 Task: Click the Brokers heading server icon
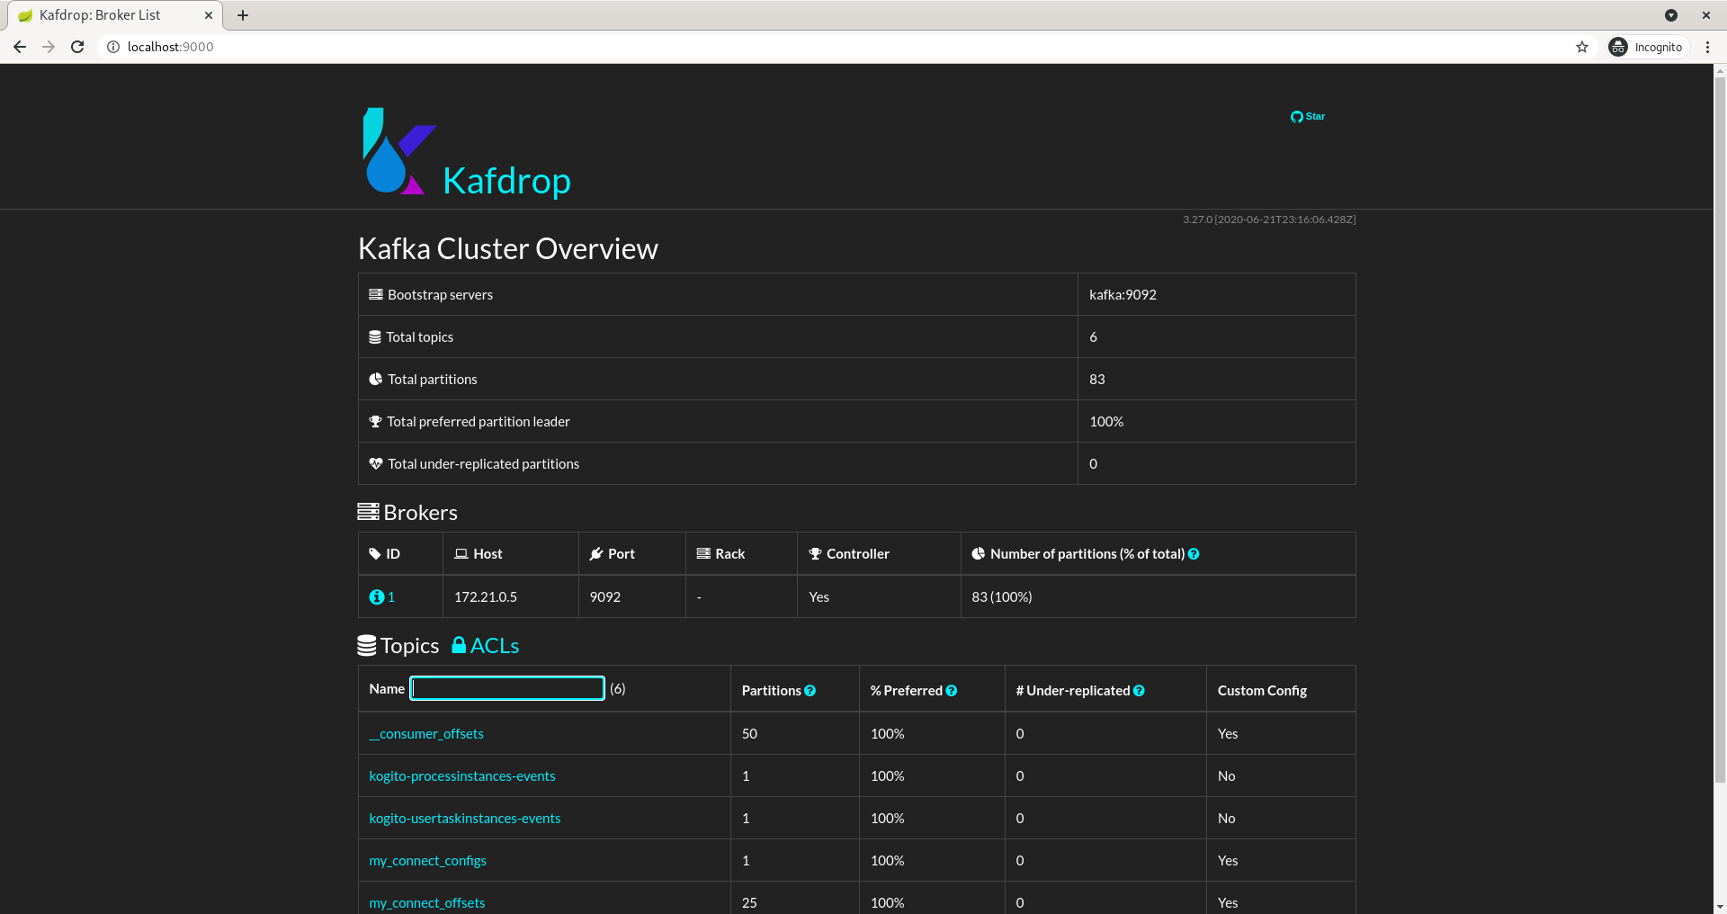click(368, 512)
